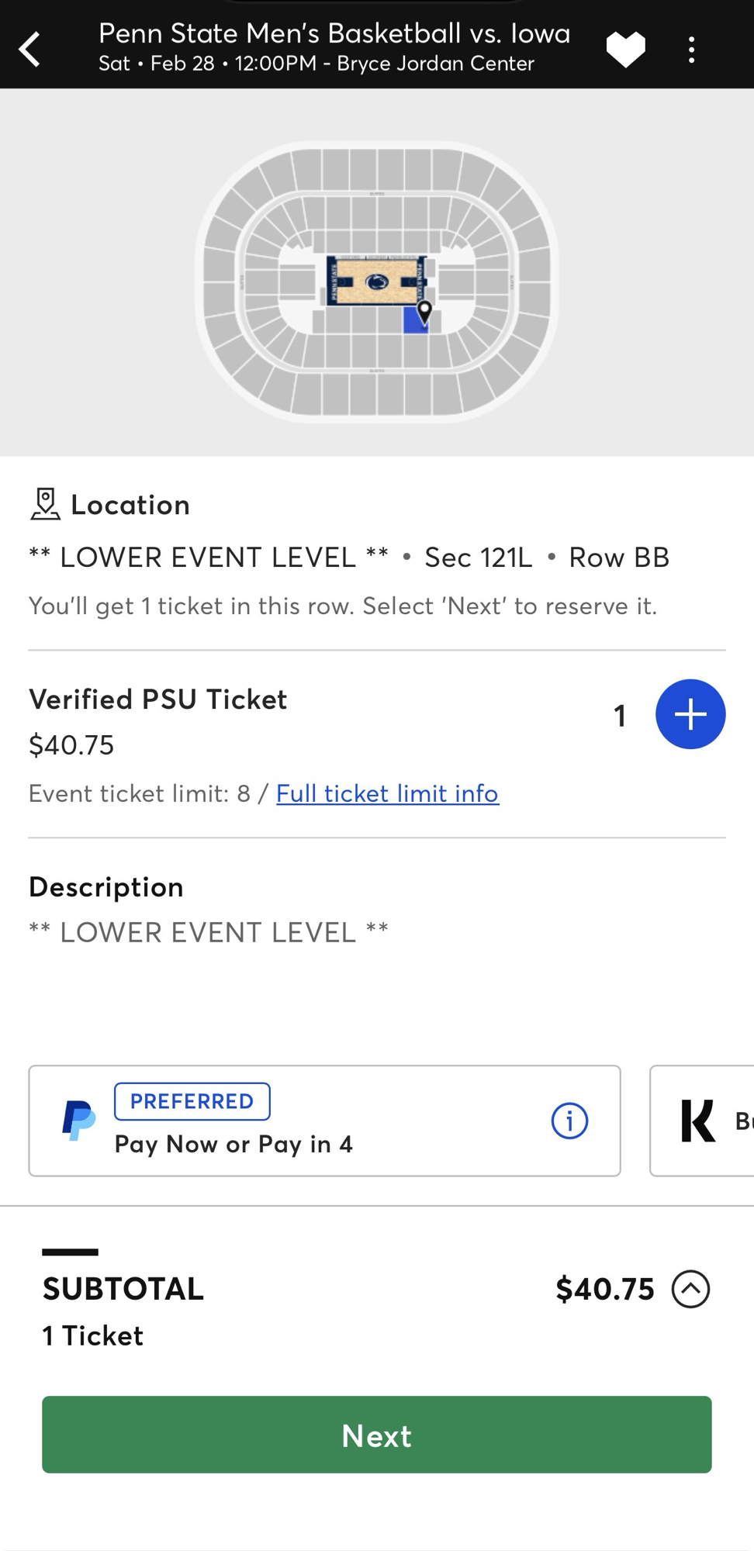Increase ticket quantity with plus button
754x1551 pixels.
(690, 714)
